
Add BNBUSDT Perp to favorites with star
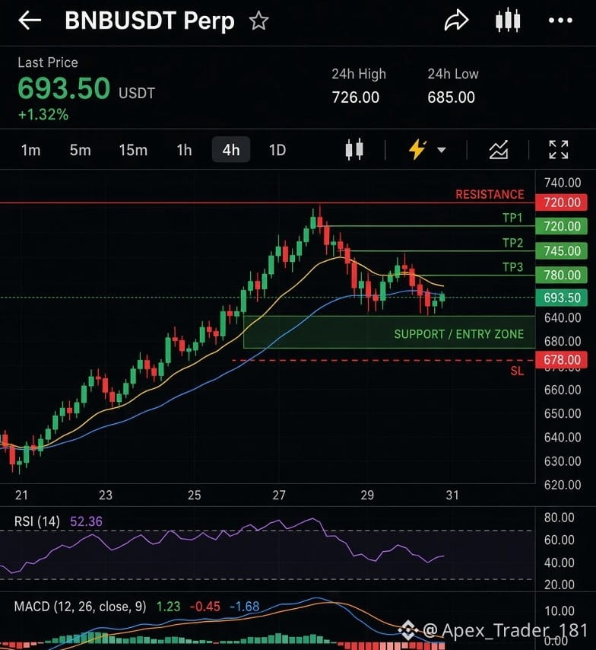[259, 21]
